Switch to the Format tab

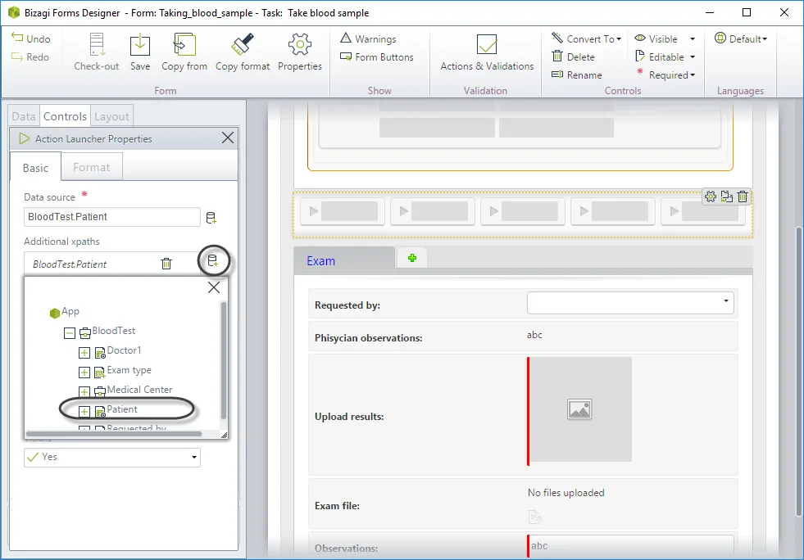91,167
